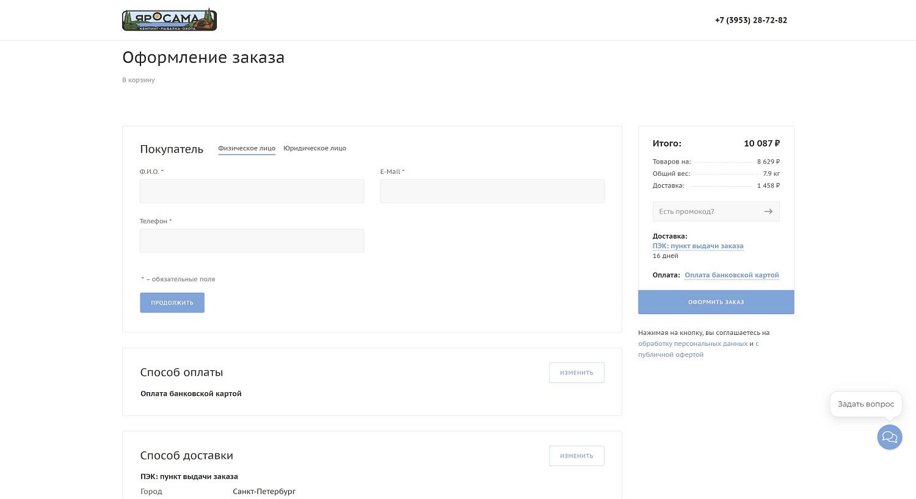Focus the Телефон input field
The height and width of the screenshot is (499, 916).
coord(252,241)
